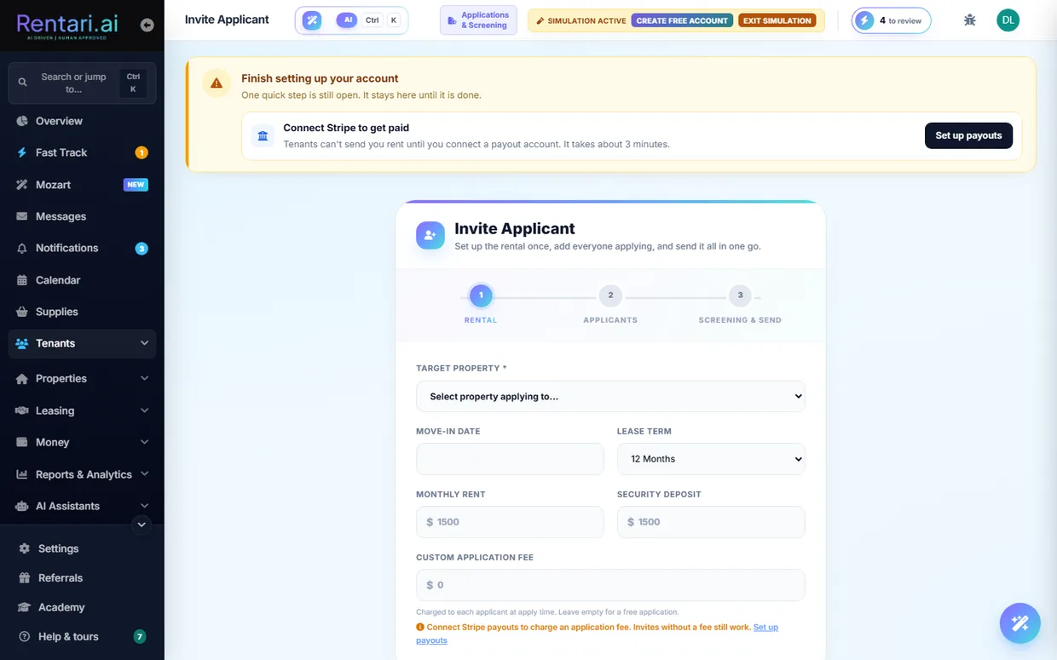1057x660 pixels.
Task: Go to Overview in the sidebar
Action: coord(82,121)
